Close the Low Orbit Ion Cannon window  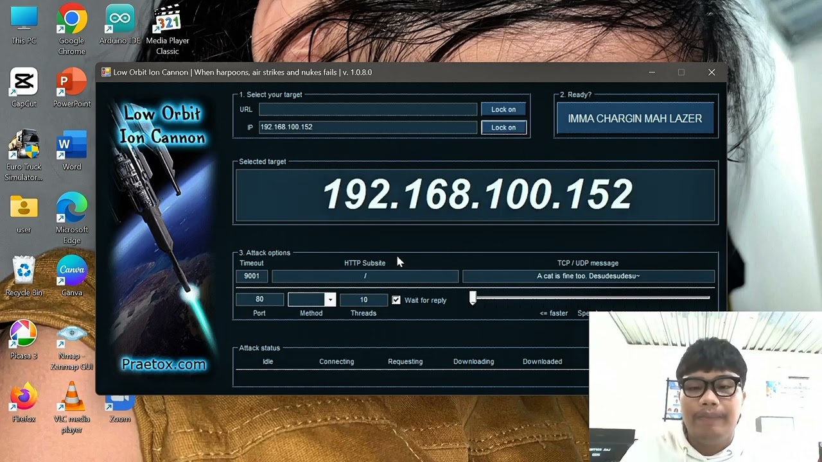click(x=712, y=73)
